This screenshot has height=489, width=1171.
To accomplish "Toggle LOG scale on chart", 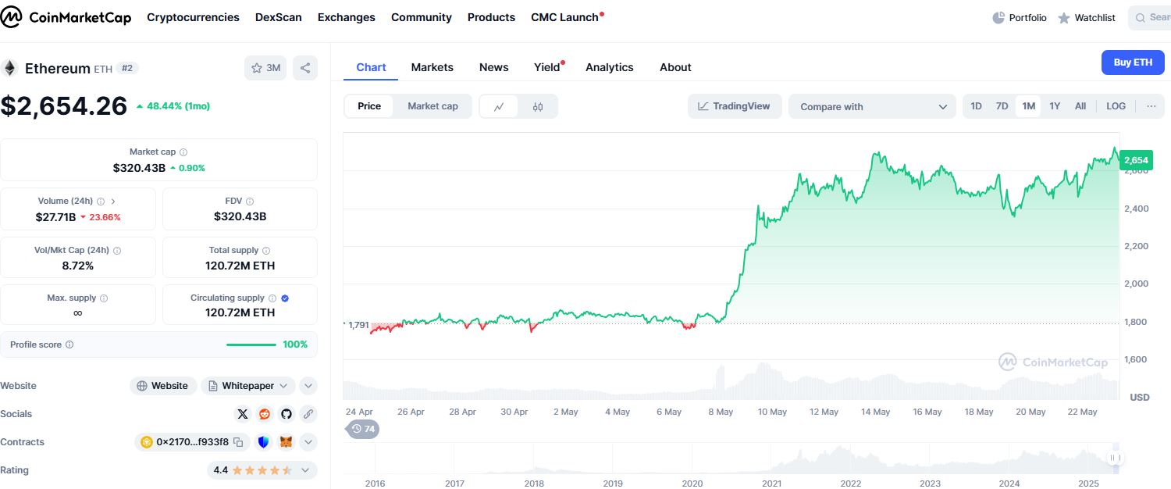I will [x=1116, y=106].
